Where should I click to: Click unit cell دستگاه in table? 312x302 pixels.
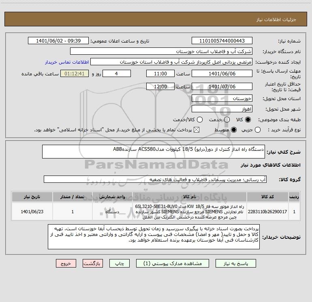click(x=112, y=212)
